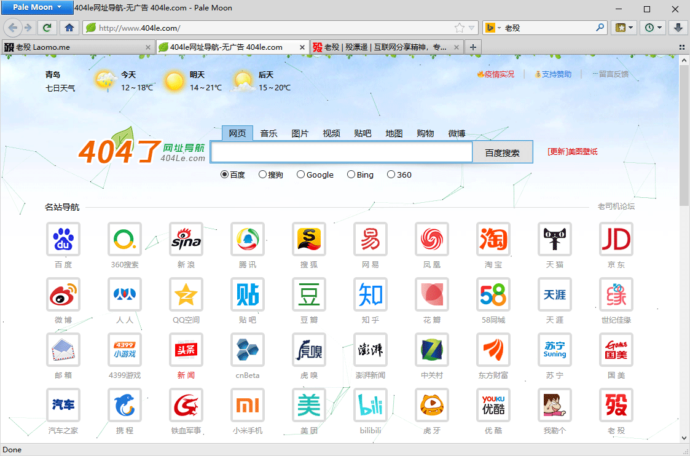The width and height of the screenshot is (690, 456).
Task: Open the Sohu (搜狐) site icon
Action: coord(309,239)
